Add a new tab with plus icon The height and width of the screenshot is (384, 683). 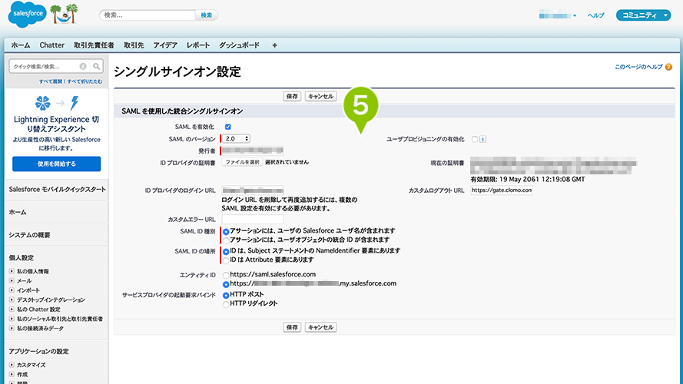tap(274, 45)
